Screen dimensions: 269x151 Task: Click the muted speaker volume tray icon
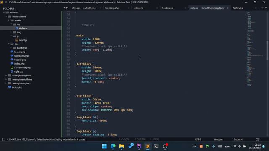point(240,146)
